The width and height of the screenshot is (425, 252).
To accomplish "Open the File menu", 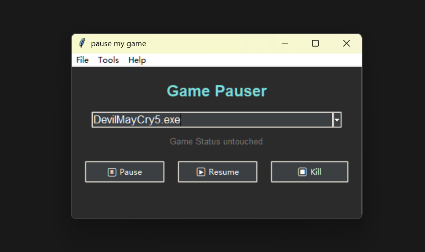I will [82, 60].
